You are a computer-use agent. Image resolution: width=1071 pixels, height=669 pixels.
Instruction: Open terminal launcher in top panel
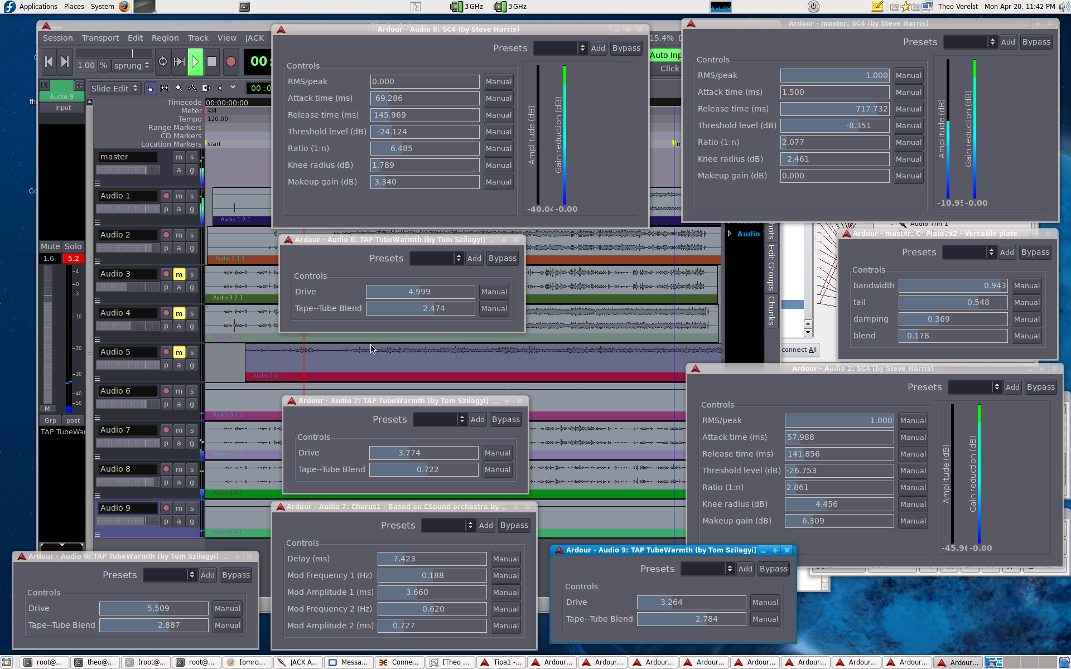click(244, 7)
